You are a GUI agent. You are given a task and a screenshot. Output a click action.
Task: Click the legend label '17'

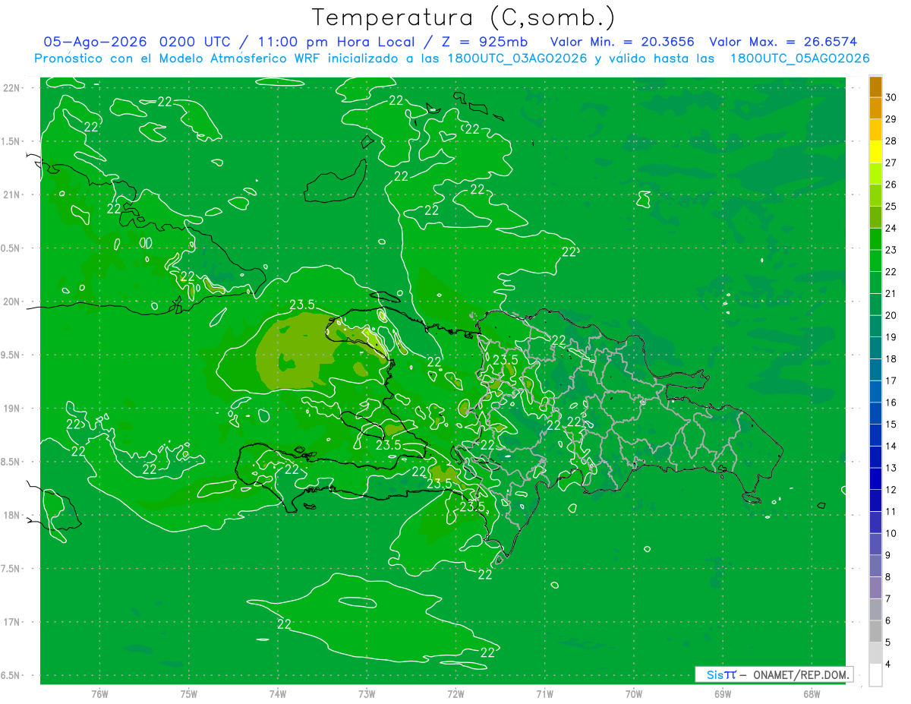click(891, 380)
